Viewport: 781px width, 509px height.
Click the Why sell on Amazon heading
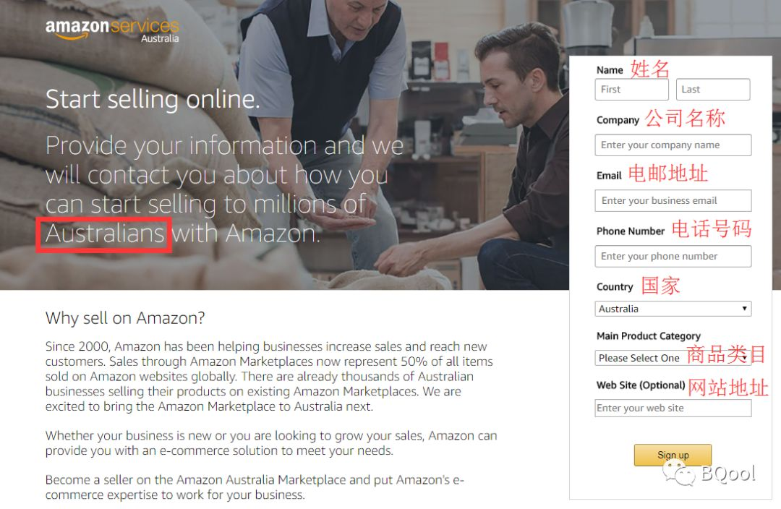point(125,317)
